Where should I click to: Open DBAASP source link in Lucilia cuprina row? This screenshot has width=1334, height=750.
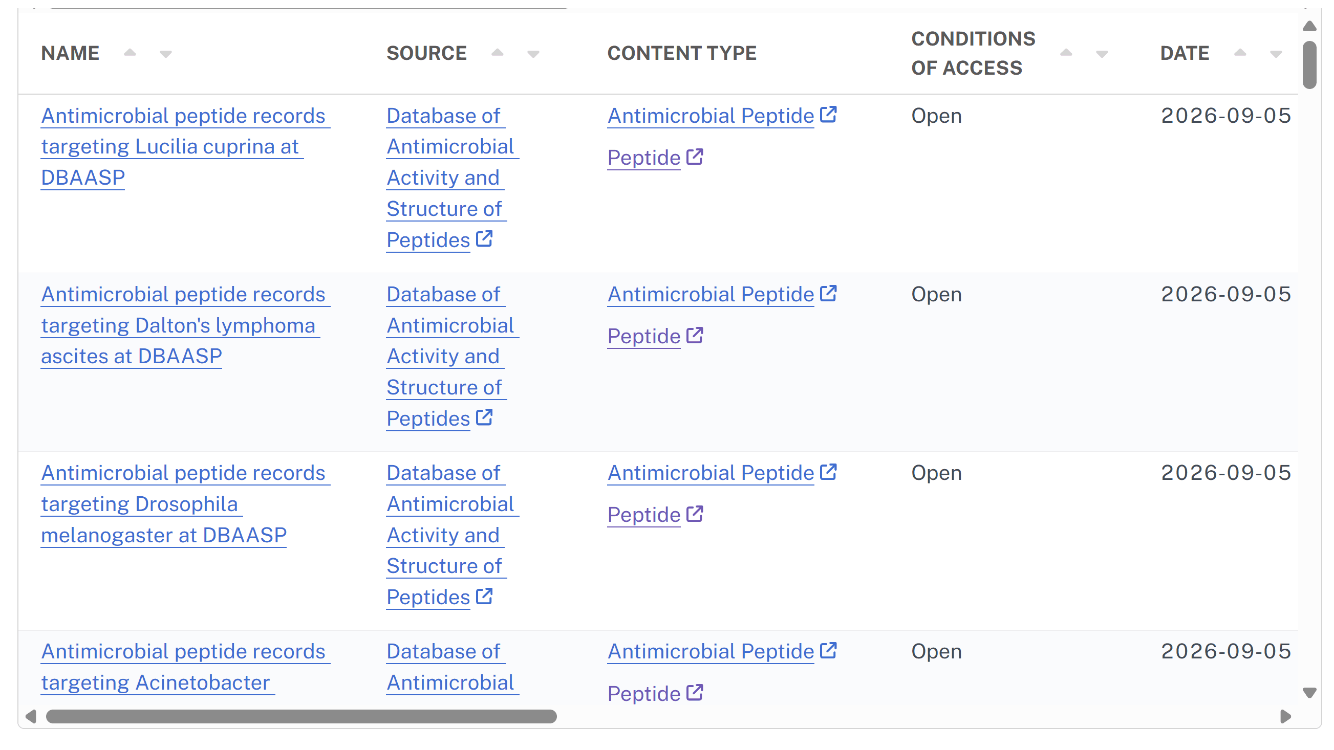pyautogui.click(x=453, y=178)
